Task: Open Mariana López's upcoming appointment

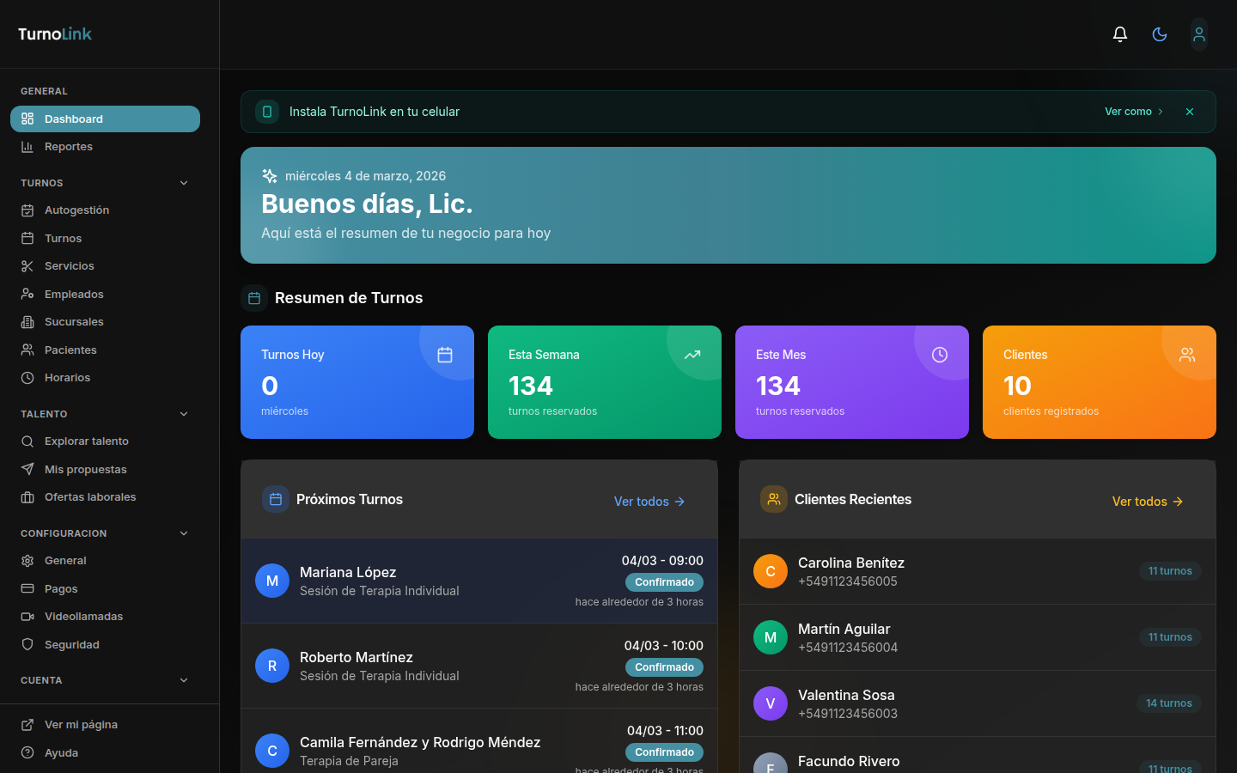Action: (478, 582)
